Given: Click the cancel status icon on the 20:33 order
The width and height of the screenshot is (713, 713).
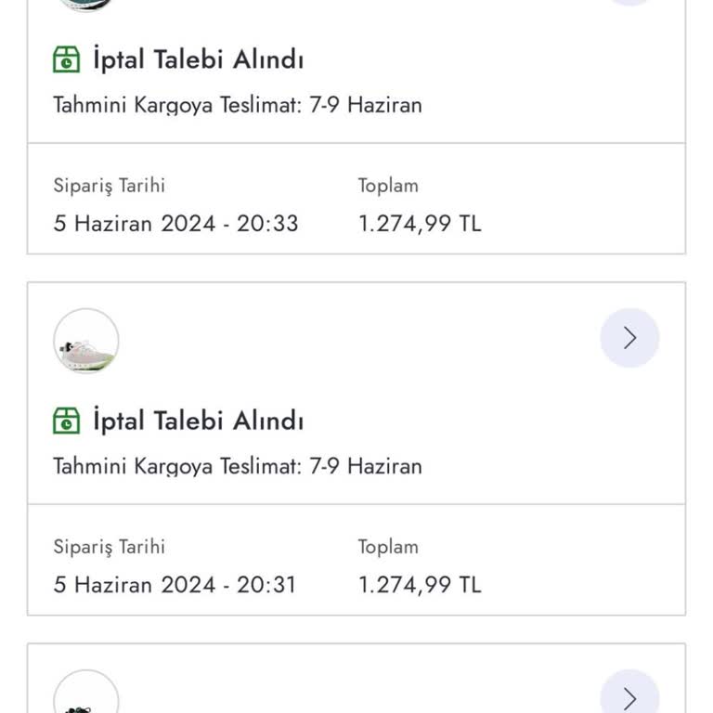Looking at the screenshot, I should (x=67, y=59).
